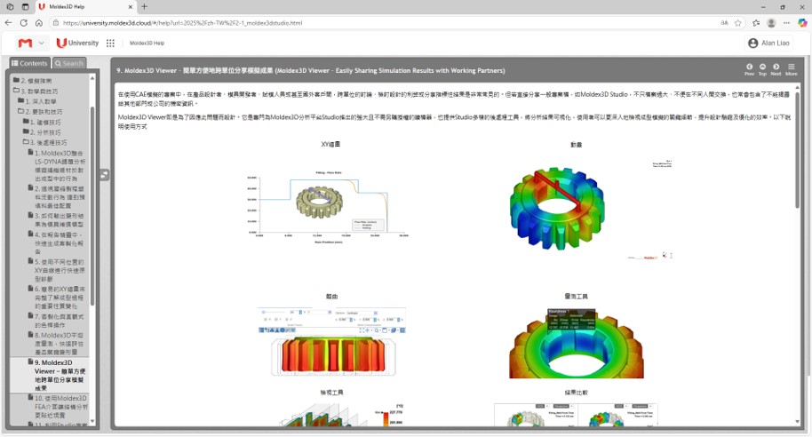Open the browser profile avatar
The height and width of the screenshot is (437, 812).
pos(771,23)
